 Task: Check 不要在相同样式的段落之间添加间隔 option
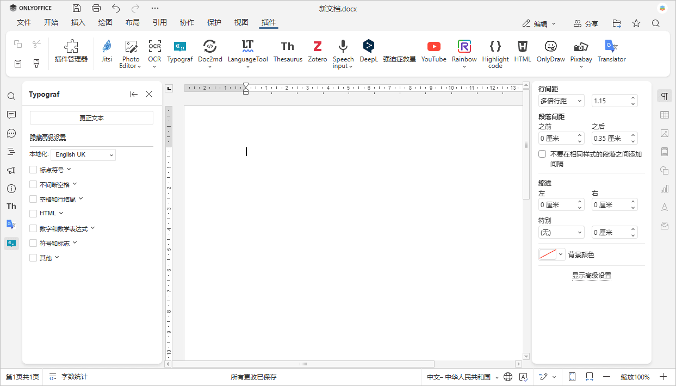(542, 154)
